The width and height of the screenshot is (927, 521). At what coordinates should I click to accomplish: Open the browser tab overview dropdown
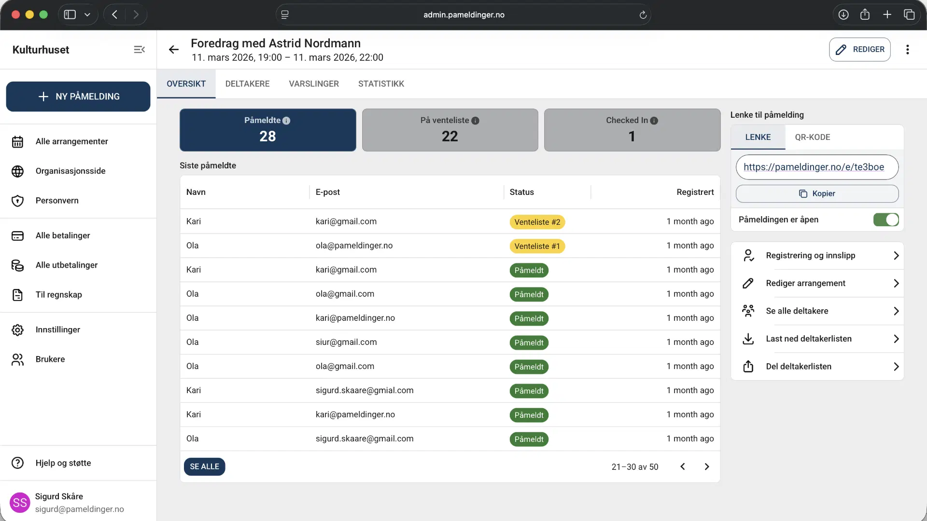click(x=87, y=14)
